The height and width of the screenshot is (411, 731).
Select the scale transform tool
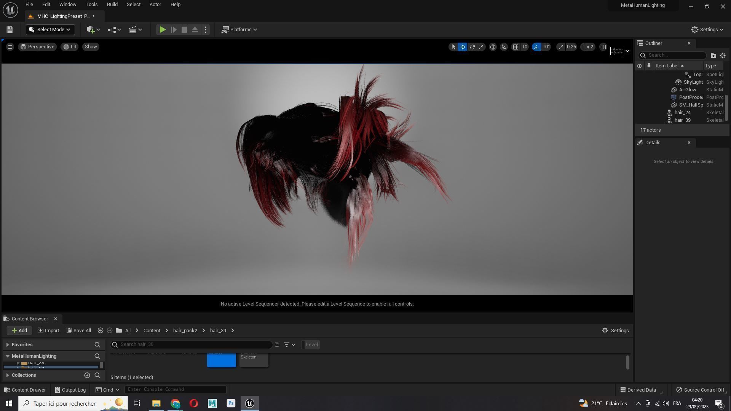coord(481,47)
